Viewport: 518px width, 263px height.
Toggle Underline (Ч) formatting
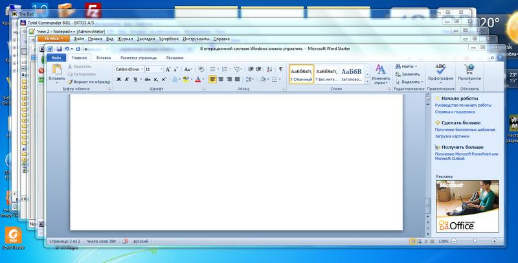click(135, 79)
